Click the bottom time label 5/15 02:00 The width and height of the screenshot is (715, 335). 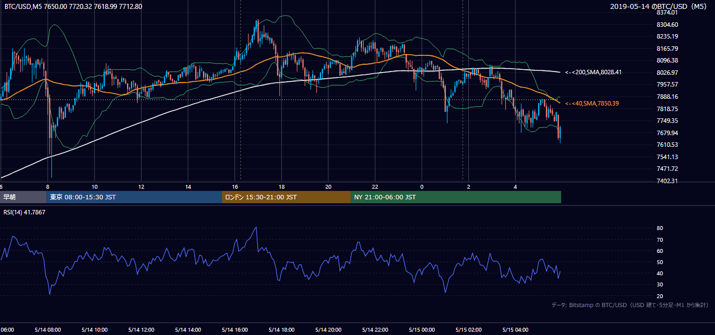tap(468, 329)
